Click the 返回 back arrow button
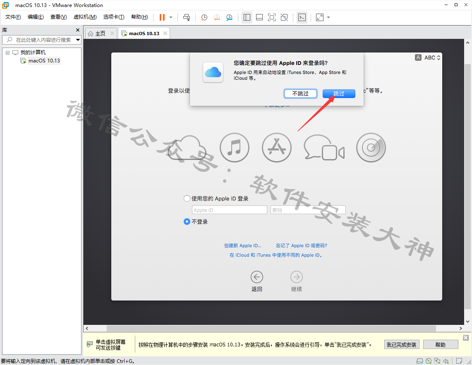Image resolution: width=472 pixels, height=365 pixels. coord(257,277)
